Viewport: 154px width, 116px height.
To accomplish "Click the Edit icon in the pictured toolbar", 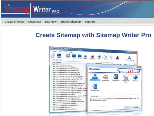I will (111, 58).
